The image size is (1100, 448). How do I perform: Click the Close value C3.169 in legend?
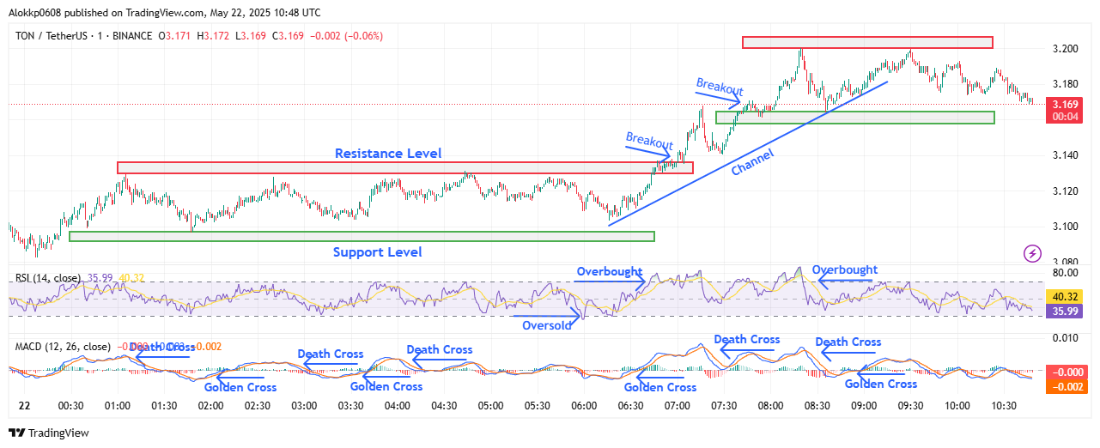(289, 36)
